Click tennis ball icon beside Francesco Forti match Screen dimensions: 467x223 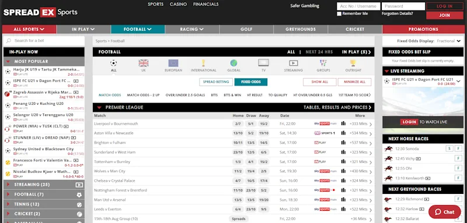pyautogui.click(x=8, y=162)
